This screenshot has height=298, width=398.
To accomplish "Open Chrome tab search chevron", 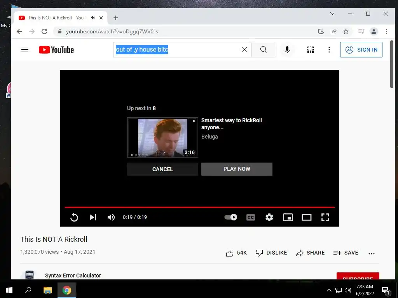I will [332, 14].
